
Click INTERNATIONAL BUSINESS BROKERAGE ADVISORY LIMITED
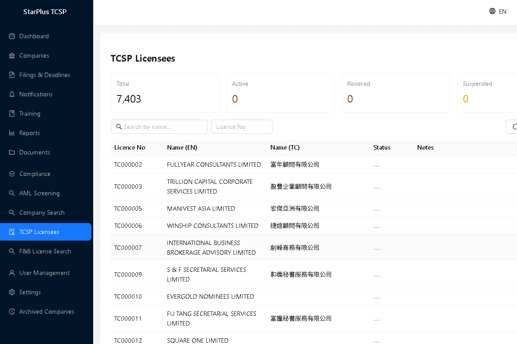coord(211,248)
